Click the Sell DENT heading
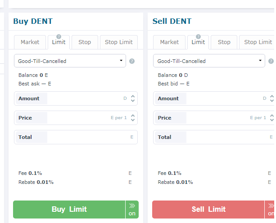This screenshot has height=223, width=276. (172, 21)
